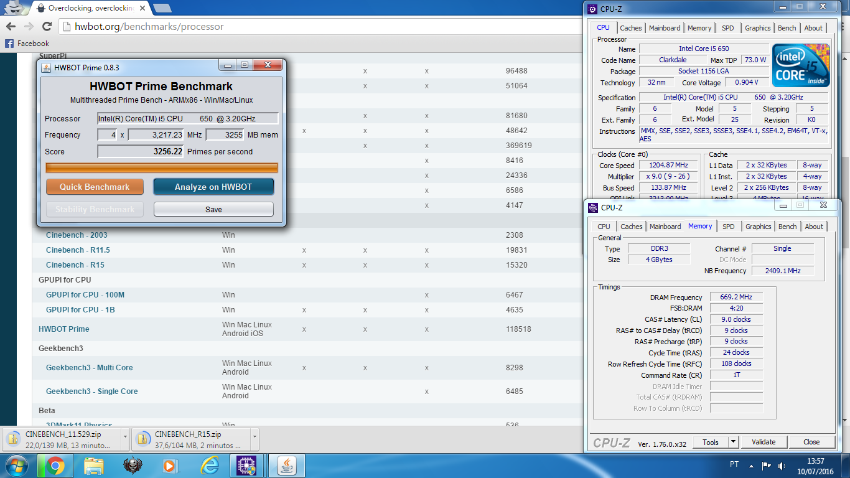Click Validate in CPU-Z
This screenshot has height=478, width=850.
[x=764, y=443]
